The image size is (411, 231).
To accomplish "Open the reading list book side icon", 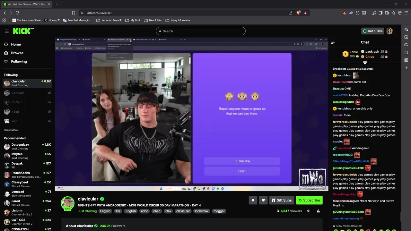I will coord(406,60).
